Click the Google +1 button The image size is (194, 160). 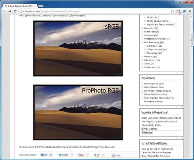tap(97, 155)
